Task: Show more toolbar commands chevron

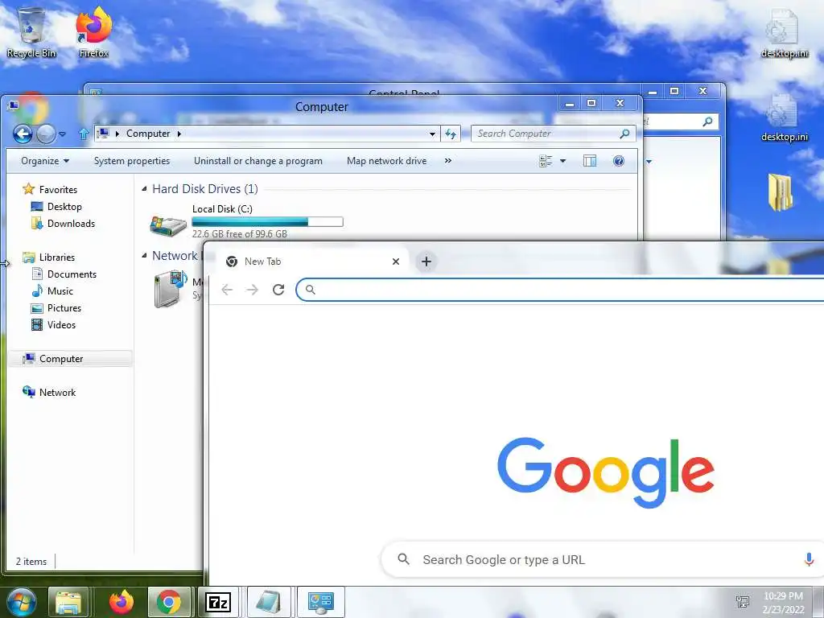Action: click(447, 161)
